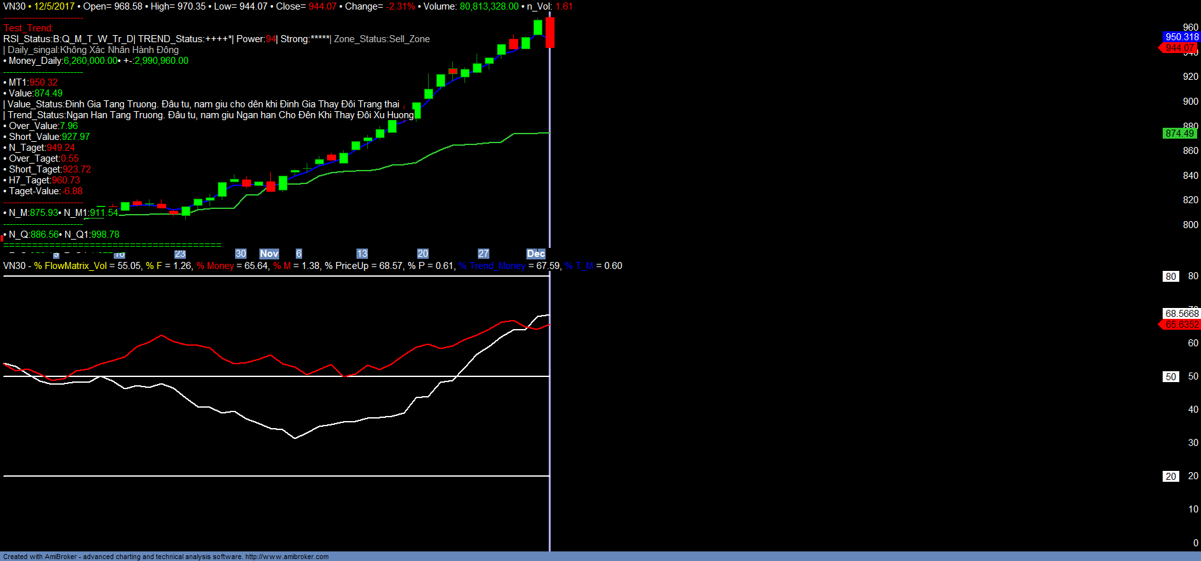Click the green 874.49 value tag
Viewport: 1201px width, 561px height.
point(1179,134)
